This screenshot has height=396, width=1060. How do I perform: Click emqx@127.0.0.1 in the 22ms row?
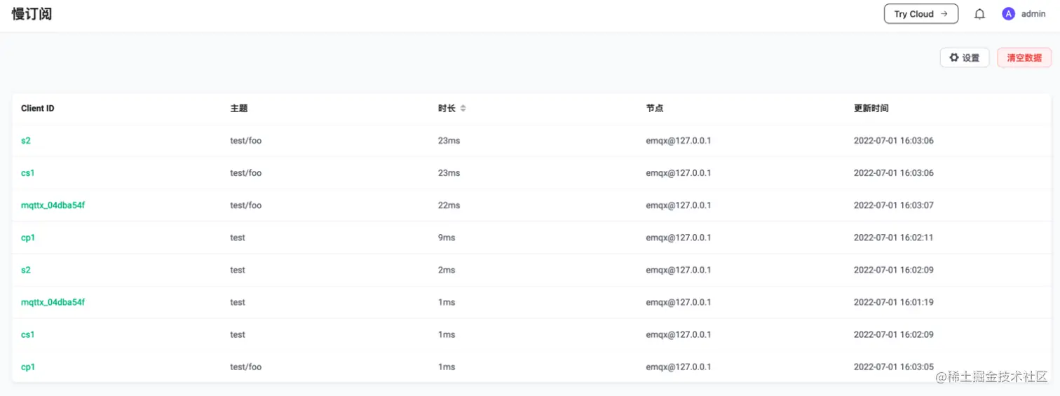(x=679, y=205)
